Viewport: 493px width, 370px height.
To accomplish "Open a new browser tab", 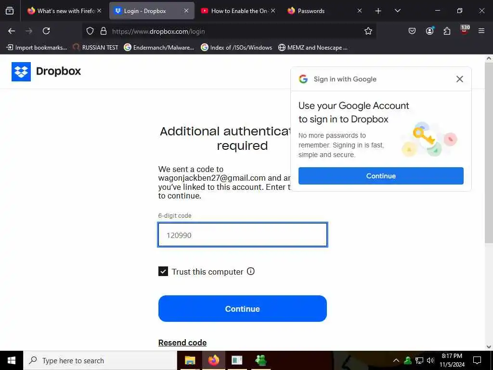I will pyautogui.click(x=378, y=11).
